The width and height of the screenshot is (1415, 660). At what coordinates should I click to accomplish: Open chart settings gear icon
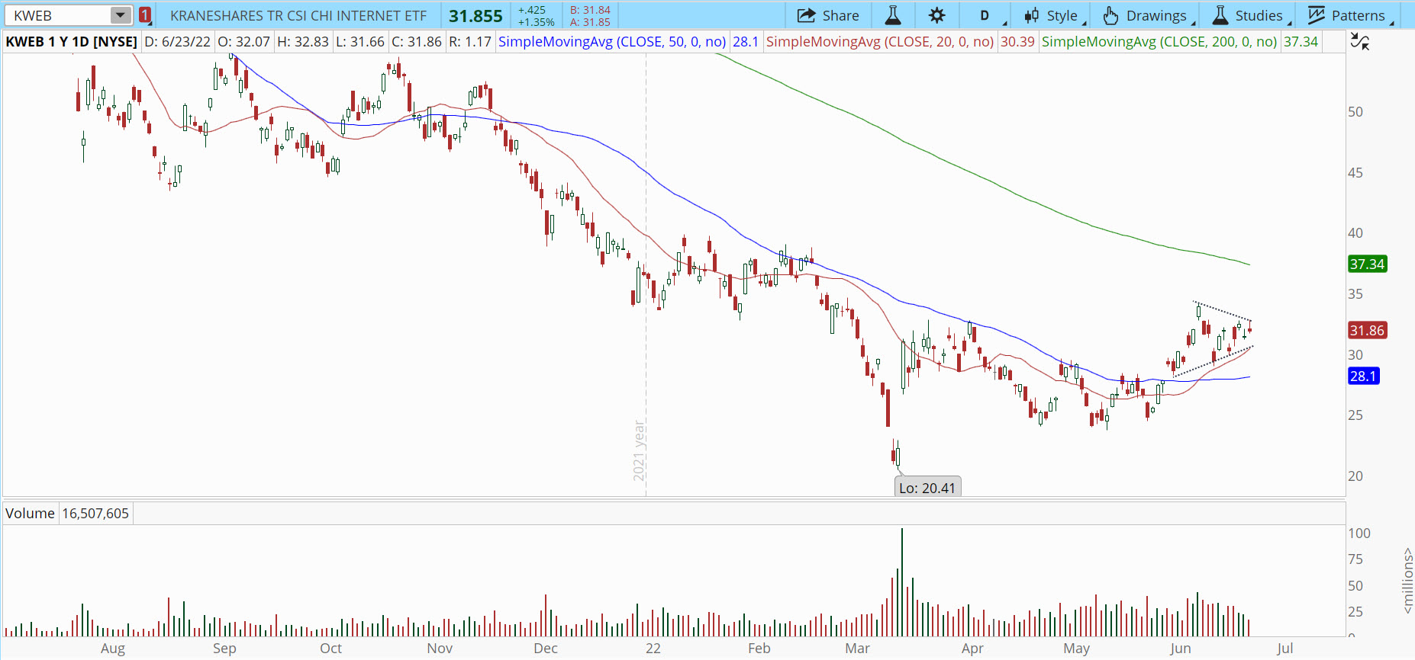(937, 15)
